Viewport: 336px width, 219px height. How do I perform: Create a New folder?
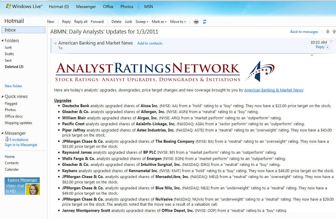(14, 86)
